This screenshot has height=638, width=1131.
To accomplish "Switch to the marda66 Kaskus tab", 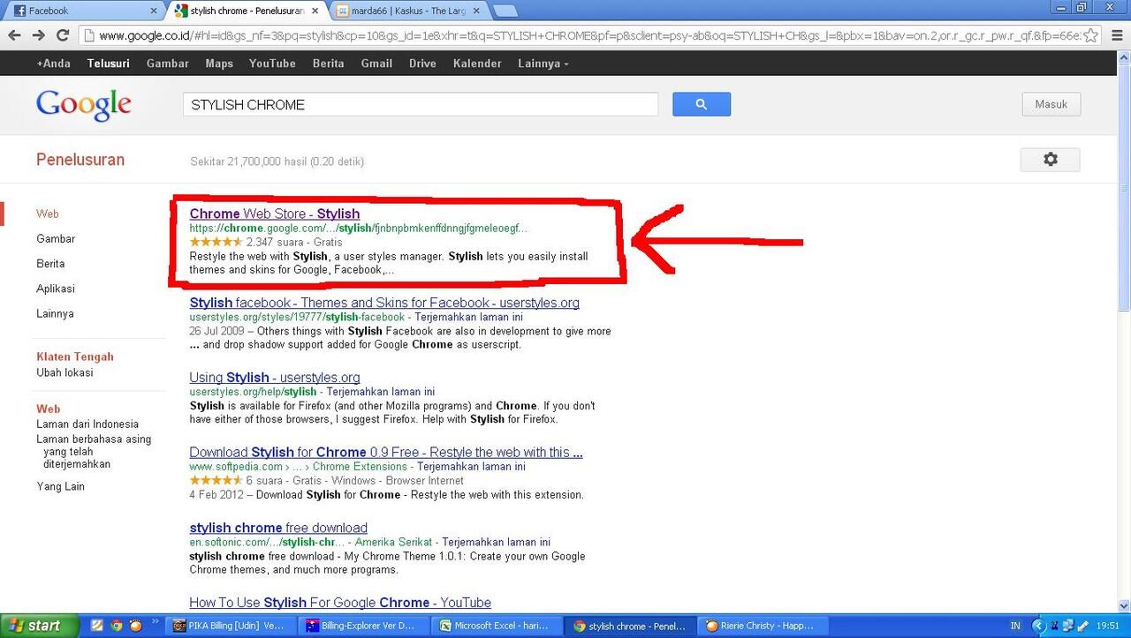I will 408,11.
